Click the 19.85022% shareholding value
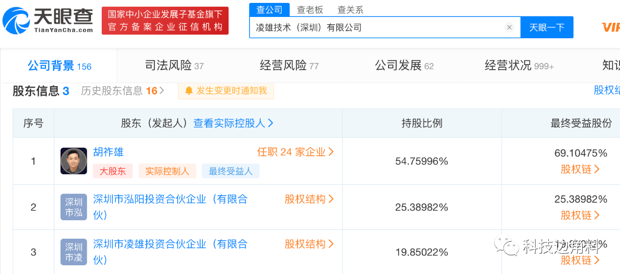This screenshot has width=620, height=274. [422, 252]
